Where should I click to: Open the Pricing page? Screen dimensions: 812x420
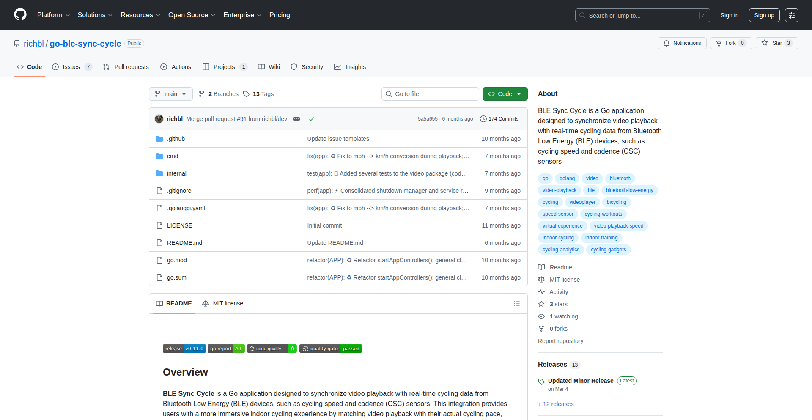pos(280,15)
